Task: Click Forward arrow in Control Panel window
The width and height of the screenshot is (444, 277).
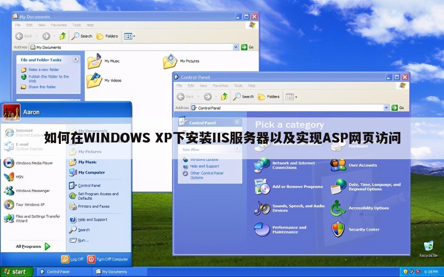Action: [208, 97]
